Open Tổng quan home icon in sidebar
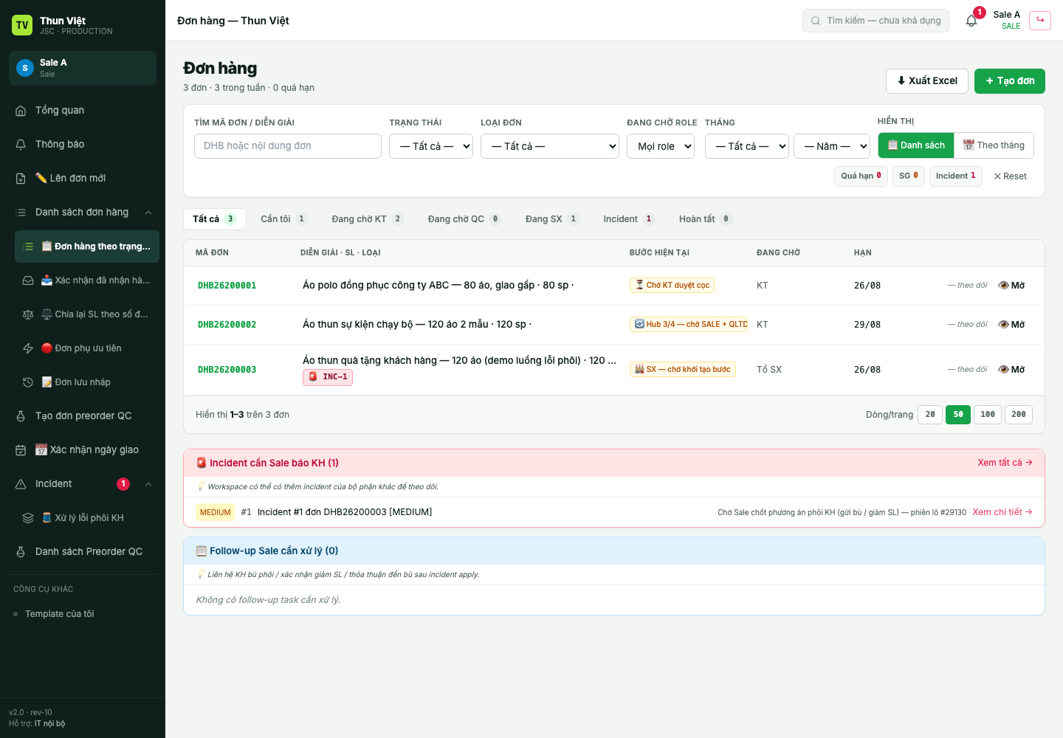Image resolution: width=1063 pixels, height=738 pixels. [21, 111]
